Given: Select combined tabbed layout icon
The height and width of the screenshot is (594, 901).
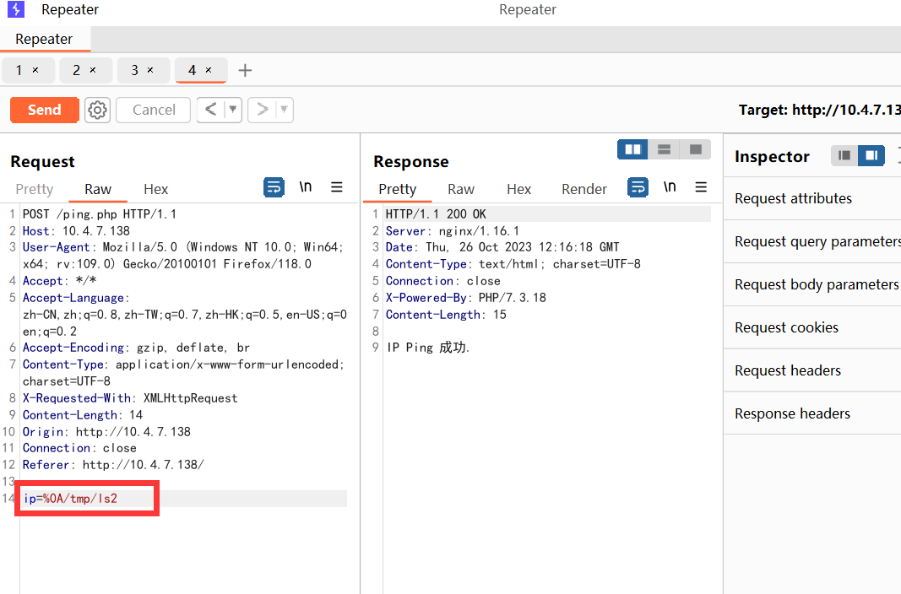Looking at the screenshot, I should coord(695,149).
